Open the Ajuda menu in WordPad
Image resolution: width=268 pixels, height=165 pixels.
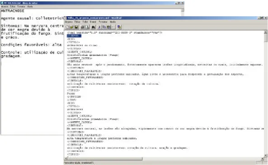click(x=113, y=22)
